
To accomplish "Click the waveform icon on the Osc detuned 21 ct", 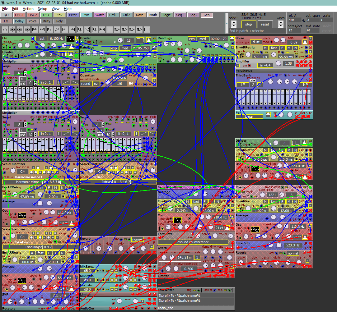I will pos(177,220).
